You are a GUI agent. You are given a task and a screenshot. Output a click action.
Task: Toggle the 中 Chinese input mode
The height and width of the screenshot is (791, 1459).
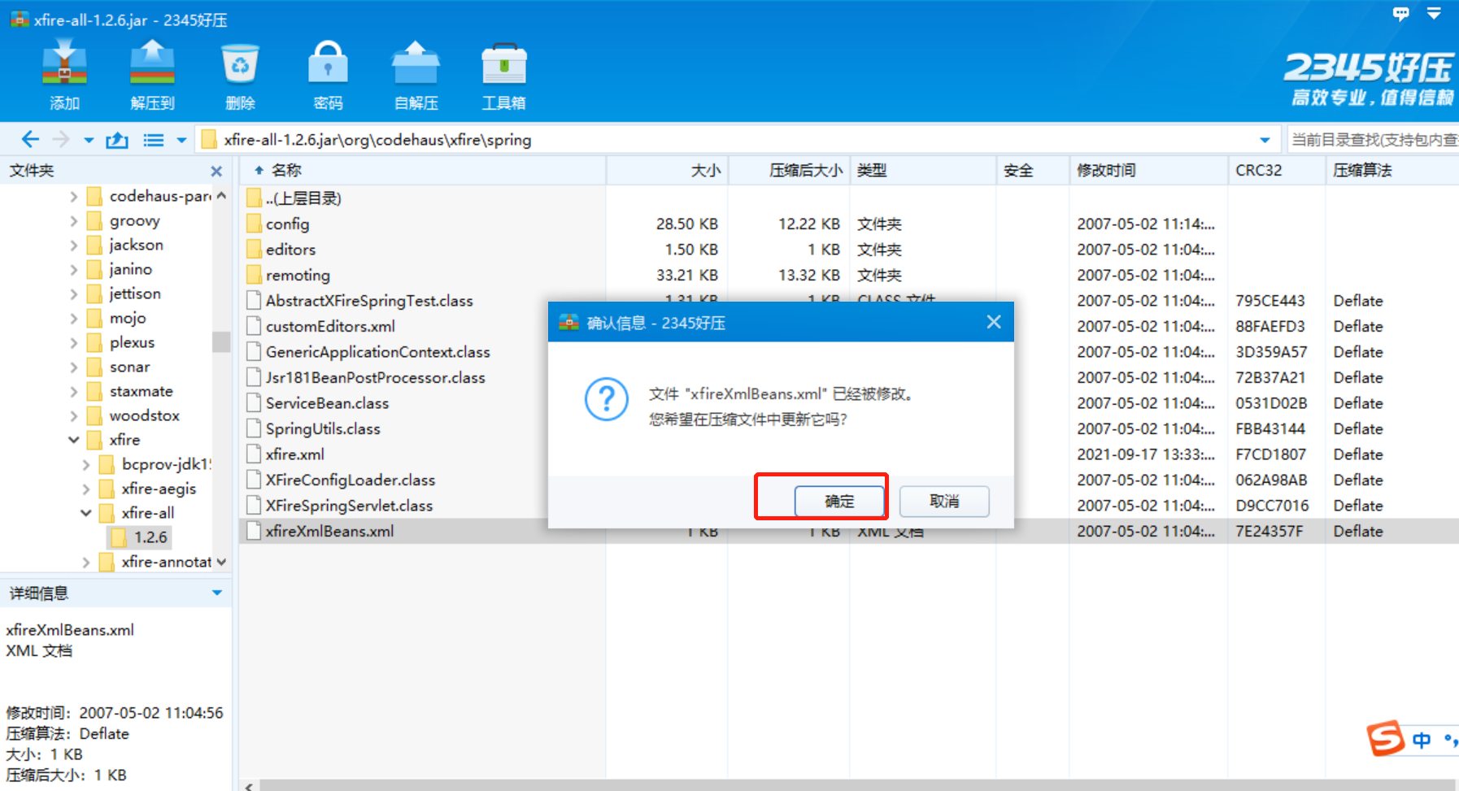click(x=1422, y=740)
